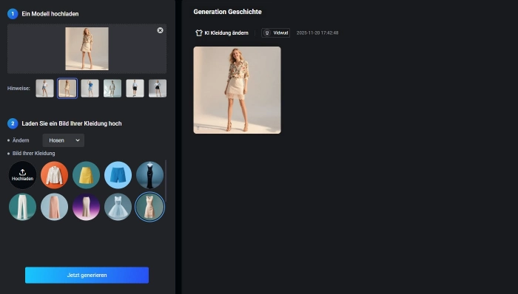Open the generated result image in history
518x294 pixels.
tap(238, 90)
